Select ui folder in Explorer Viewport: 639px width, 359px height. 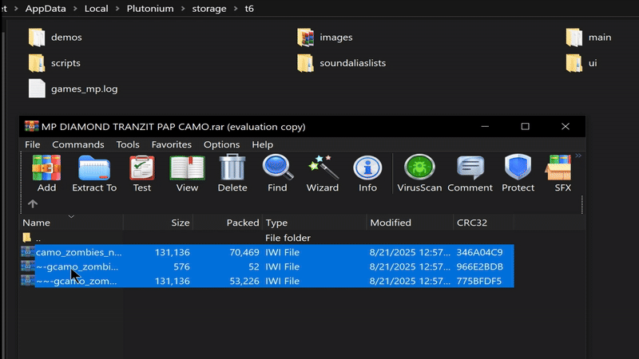click(x=581, y=63)
